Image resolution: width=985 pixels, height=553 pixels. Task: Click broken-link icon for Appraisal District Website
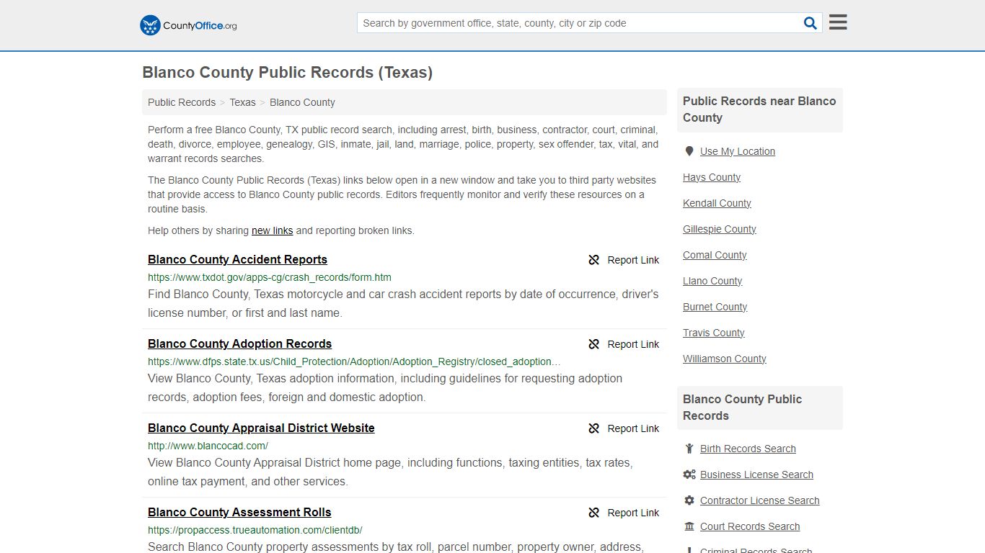(594, 428)
